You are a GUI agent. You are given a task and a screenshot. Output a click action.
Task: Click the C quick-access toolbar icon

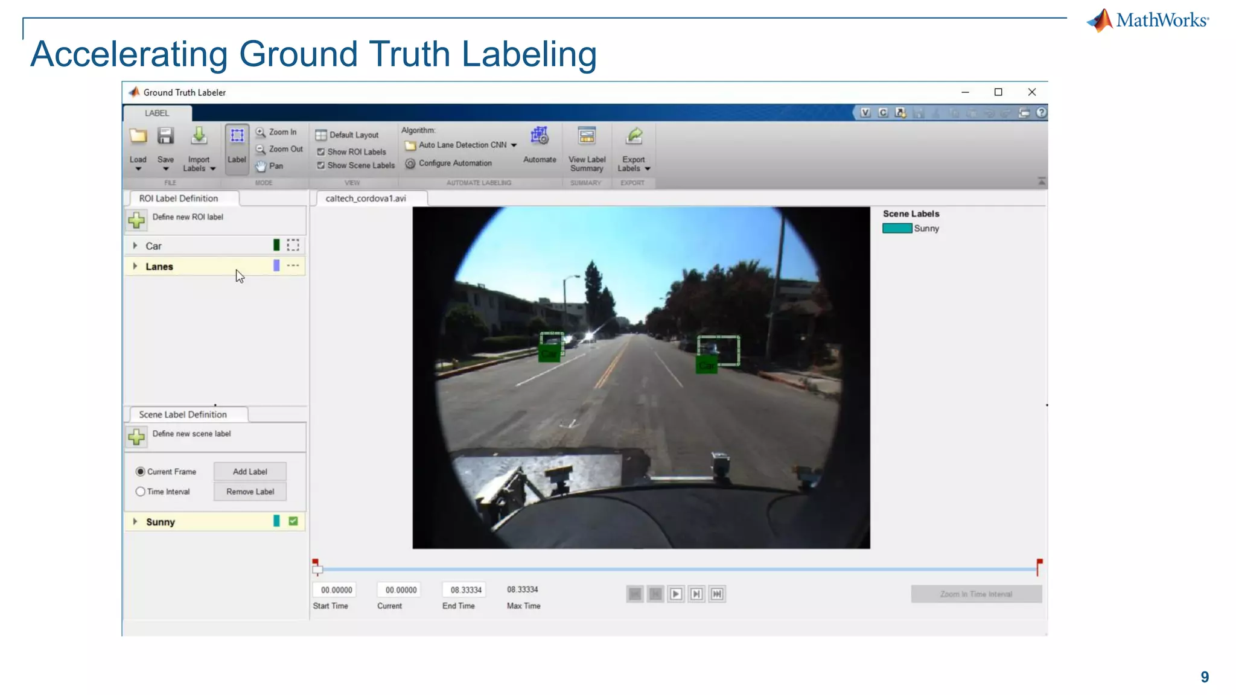(883, 113)
